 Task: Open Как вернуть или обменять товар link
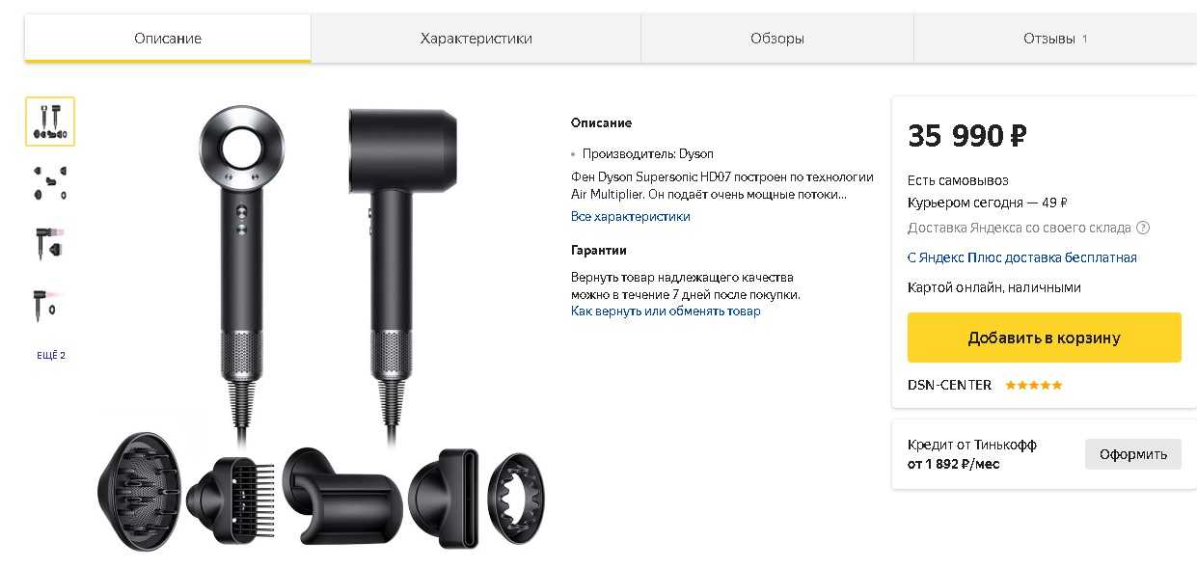point(666,311)
